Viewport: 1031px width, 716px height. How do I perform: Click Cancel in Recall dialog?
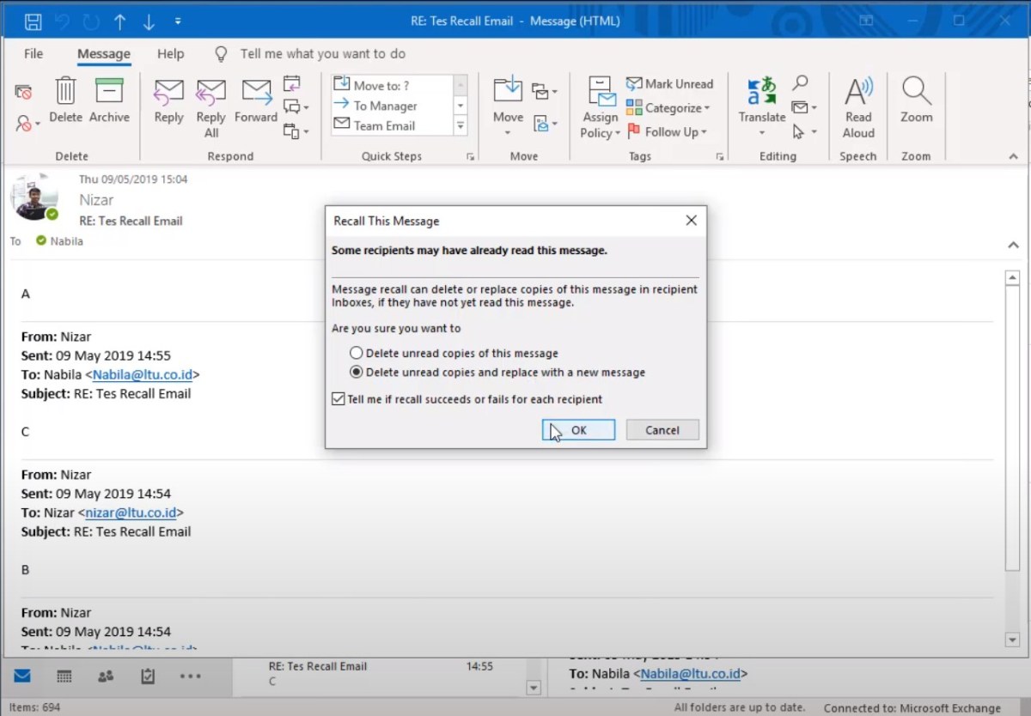(662, 430)
